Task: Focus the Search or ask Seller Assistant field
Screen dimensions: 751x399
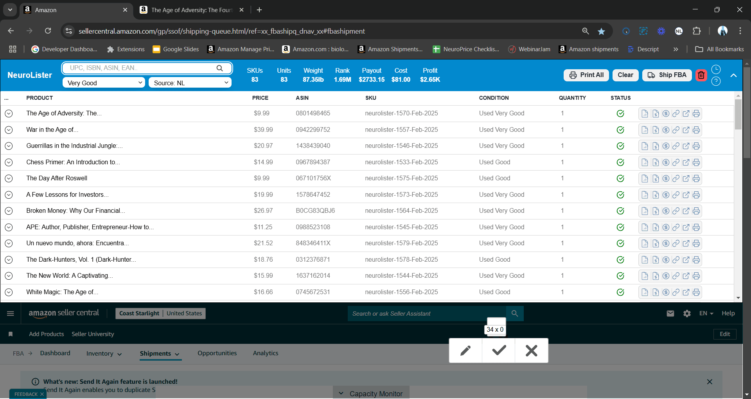Action: 427,313
